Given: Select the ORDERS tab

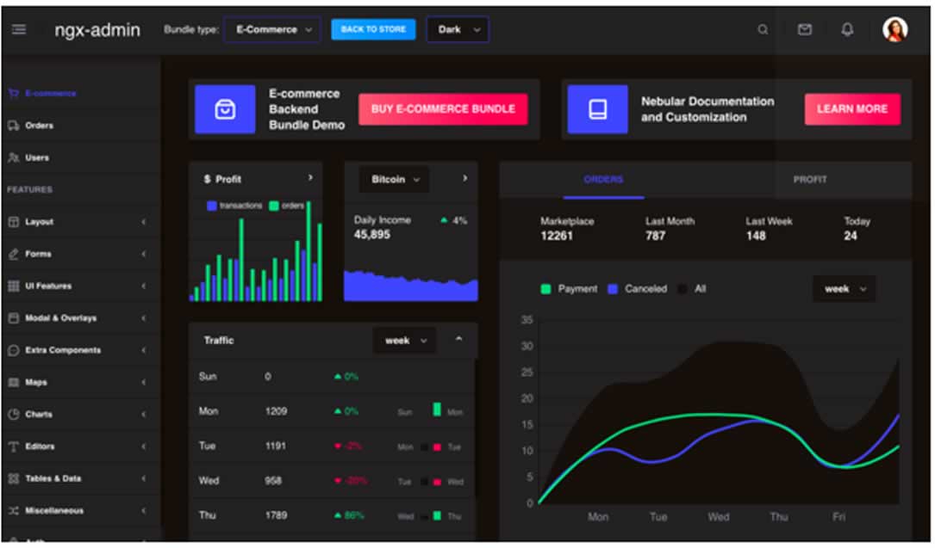Looking at the screenshot, I should tap(604, 180).
